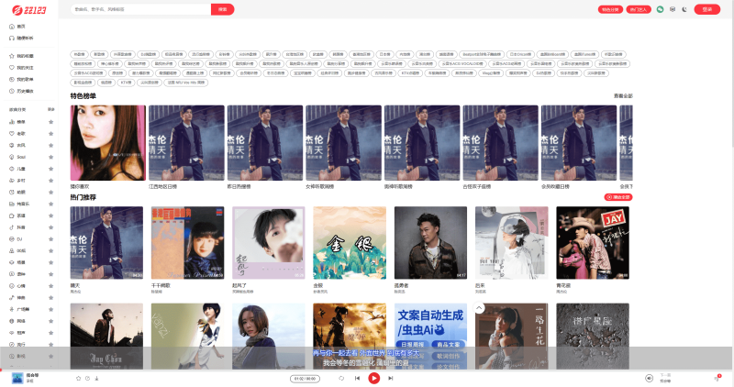This screenshot has width=734, height=387.
Task: Favorite the current song with star
Action: point(78,378)
